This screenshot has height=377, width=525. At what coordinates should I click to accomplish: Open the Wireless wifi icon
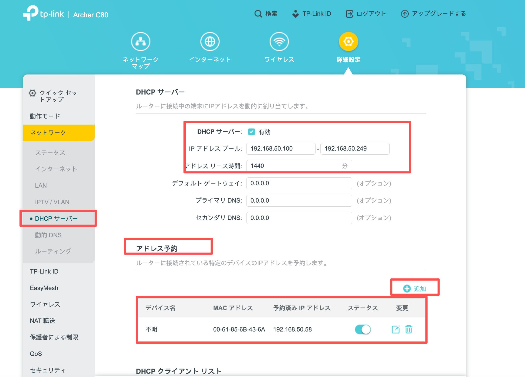point(279,41)
